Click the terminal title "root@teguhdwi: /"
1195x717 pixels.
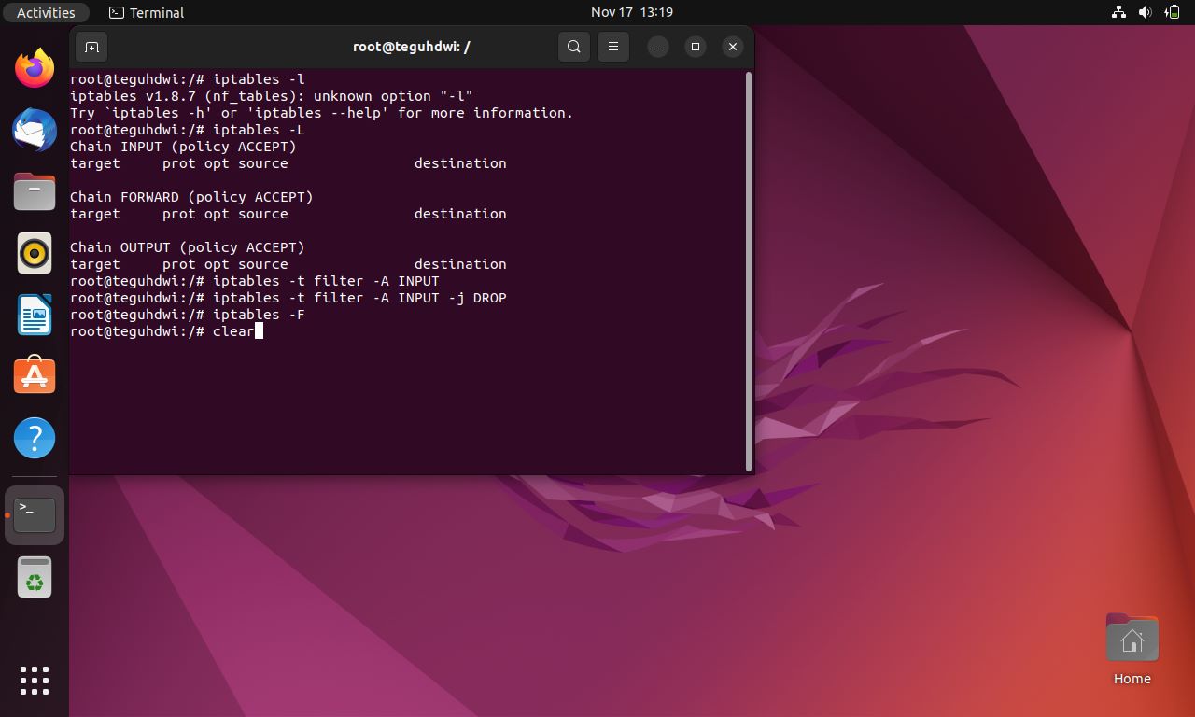412,47
